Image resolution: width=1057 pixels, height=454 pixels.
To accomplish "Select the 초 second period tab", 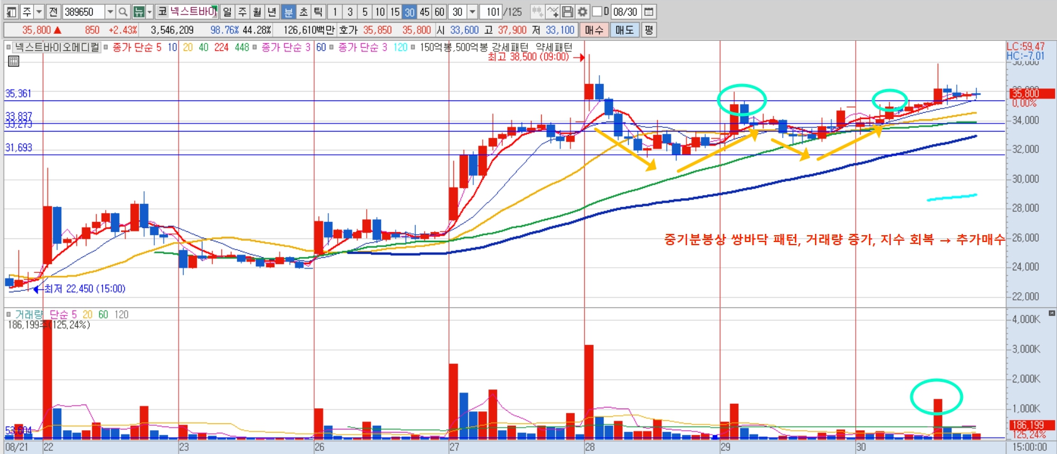I will 303,12.
